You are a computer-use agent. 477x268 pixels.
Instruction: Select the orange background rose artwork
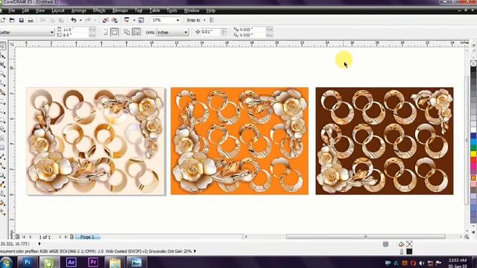tap(239, 141)
